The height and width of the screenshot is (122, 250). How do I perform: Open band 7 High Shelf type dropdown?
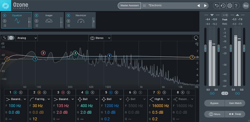pos(160,99)
